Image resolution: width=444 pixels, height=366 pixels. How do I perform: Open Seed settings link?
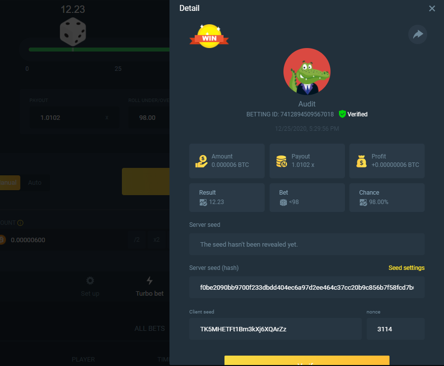(x=406, y=268)
